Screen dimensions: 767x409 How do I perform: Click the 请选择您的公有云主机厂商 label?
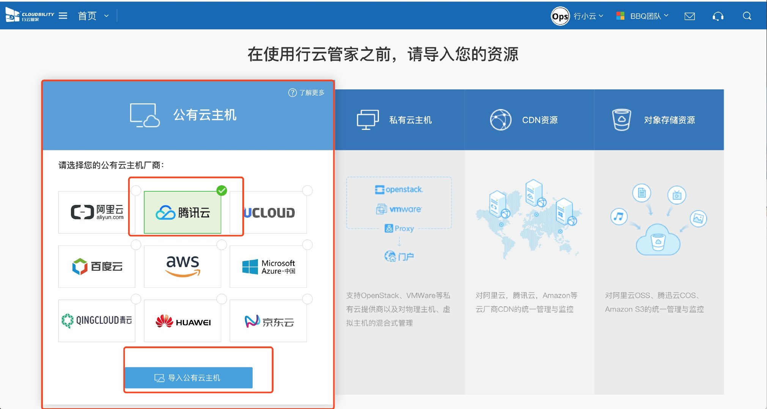111,165
